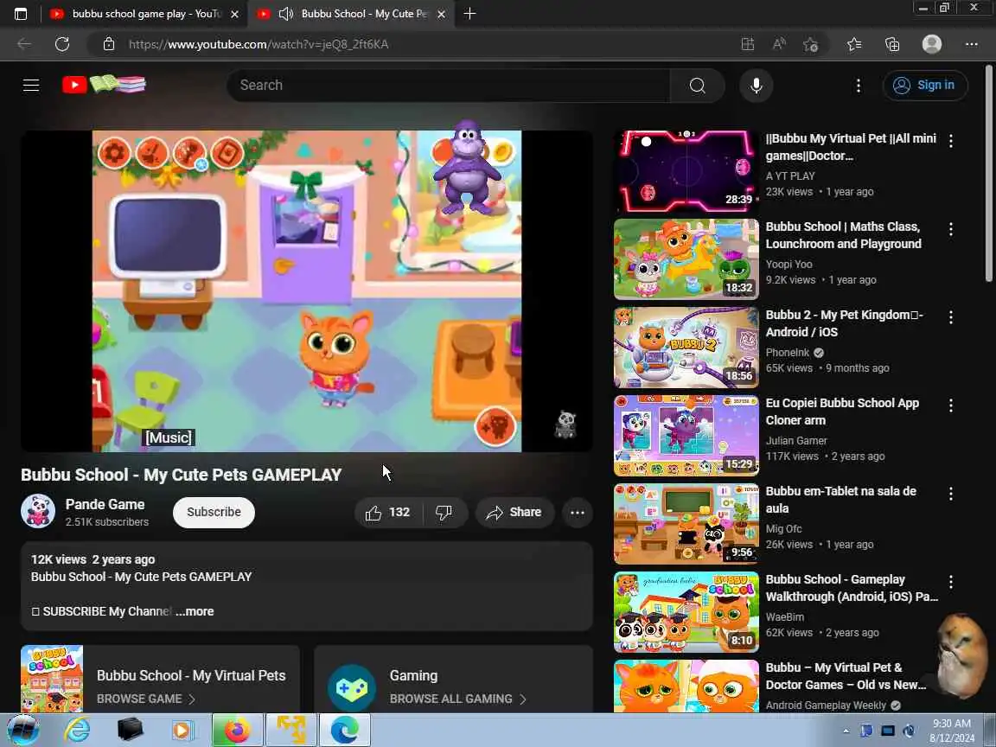This screenshot has width=996, height=747.
Task: Subscribe to Pande Game channel
Action: coord(214,512)
